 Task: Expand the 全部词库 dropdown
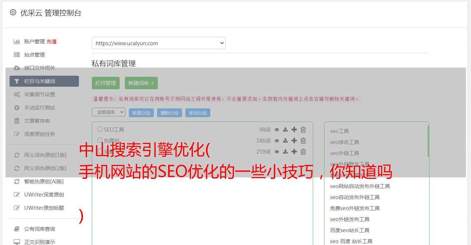tap(109, 112)
